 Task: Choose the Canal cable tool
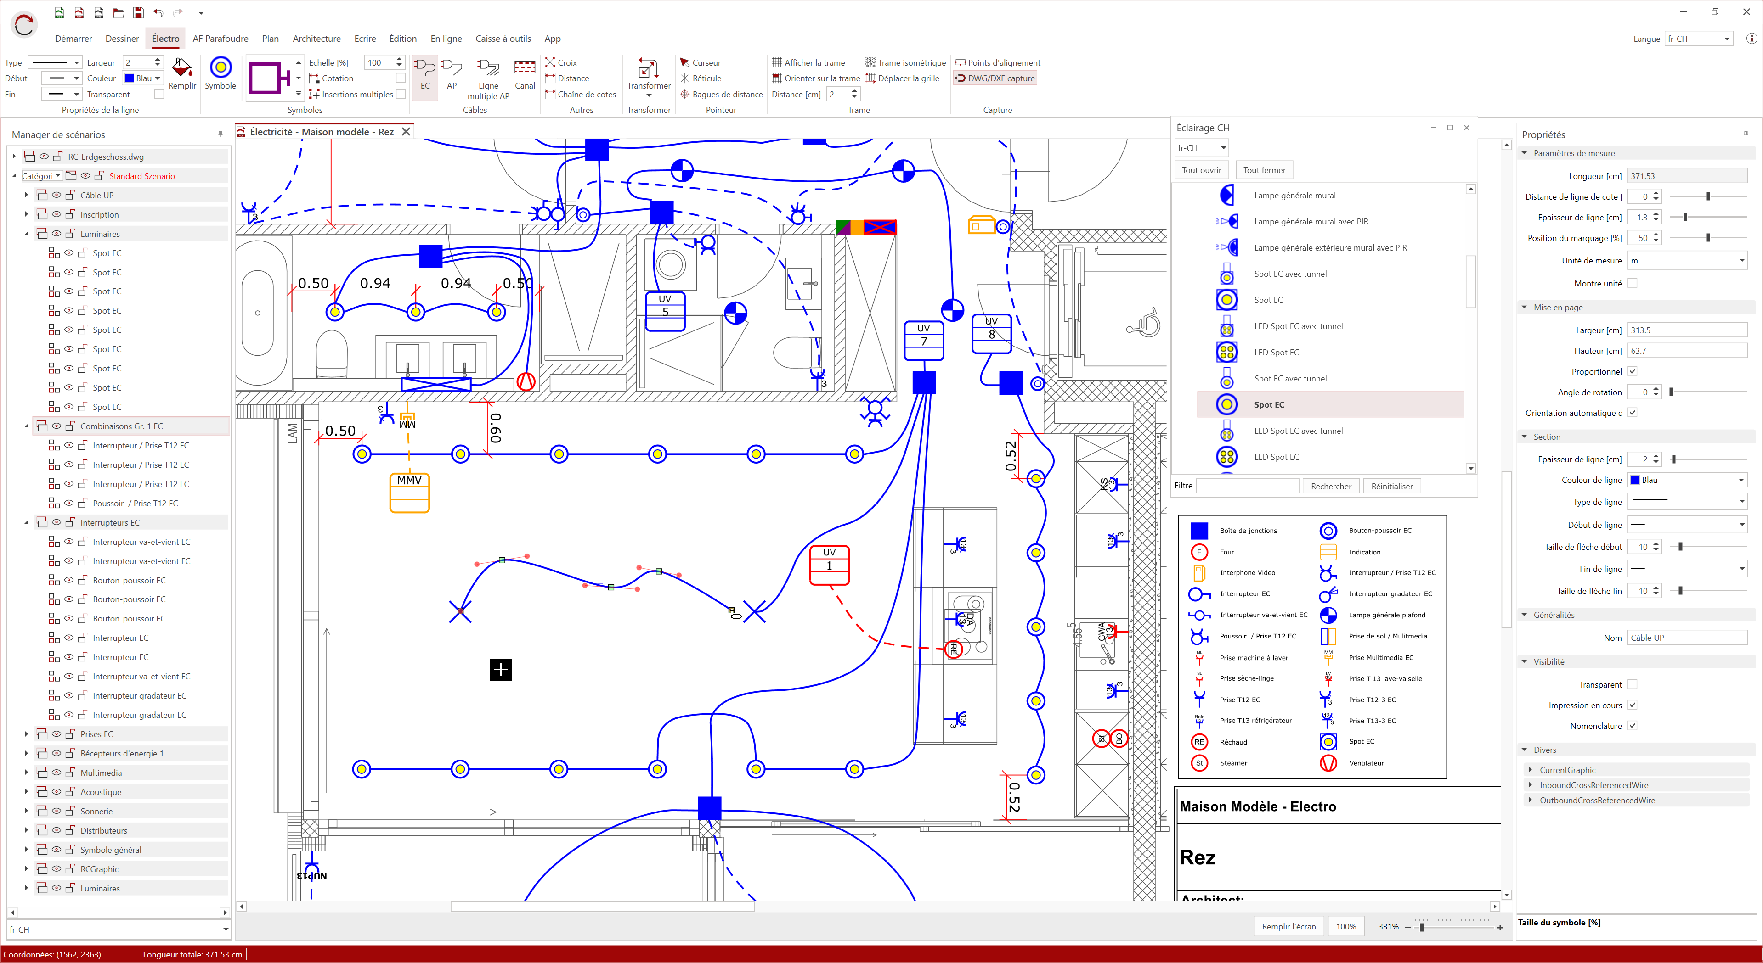tap(525, 73)
